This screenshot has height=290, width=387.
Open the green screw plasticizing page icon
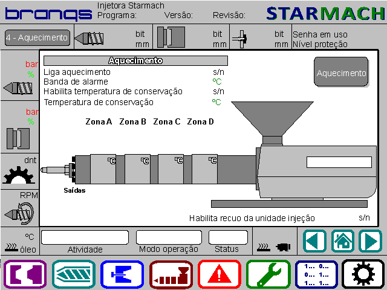point(74,274)
